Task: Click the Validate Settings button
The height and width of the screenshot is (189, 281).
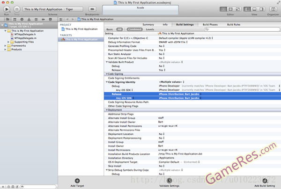Action: [x=170, y=183]
